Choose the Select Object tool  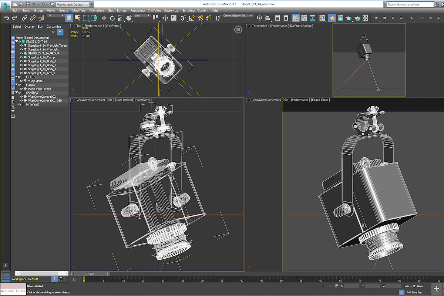point(69,18)
